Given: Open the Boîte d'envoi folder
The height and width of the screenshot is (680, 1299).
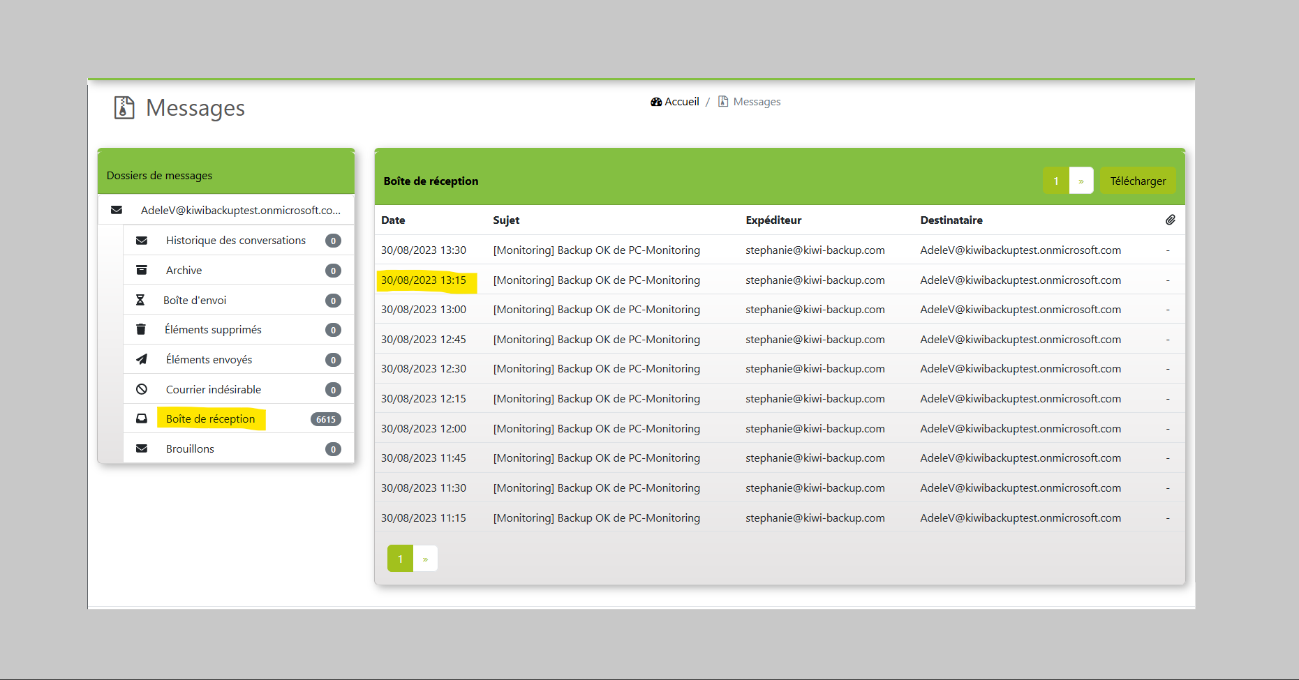Looking at the screenshot, I should (239, 300).
